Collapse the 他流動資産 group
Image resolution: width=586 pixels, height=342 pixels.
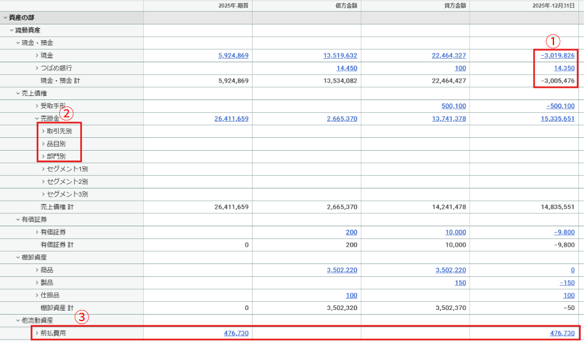click(x=18, y=320)
